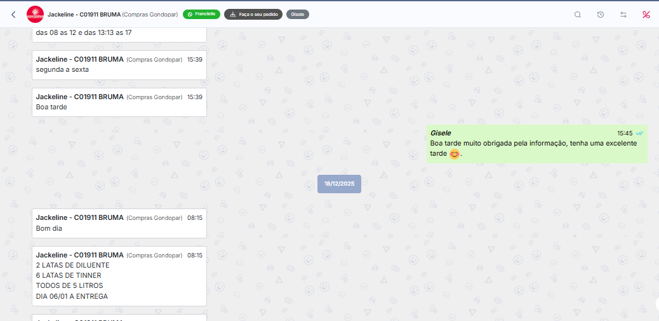
Task: Click the 18/12/2025 date separator
Action: coord(339,184)
